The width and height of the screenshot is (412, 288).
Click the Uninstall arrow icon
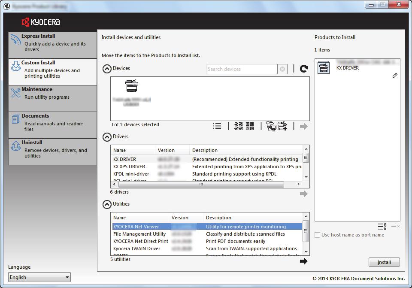click(x=16, y=146)
